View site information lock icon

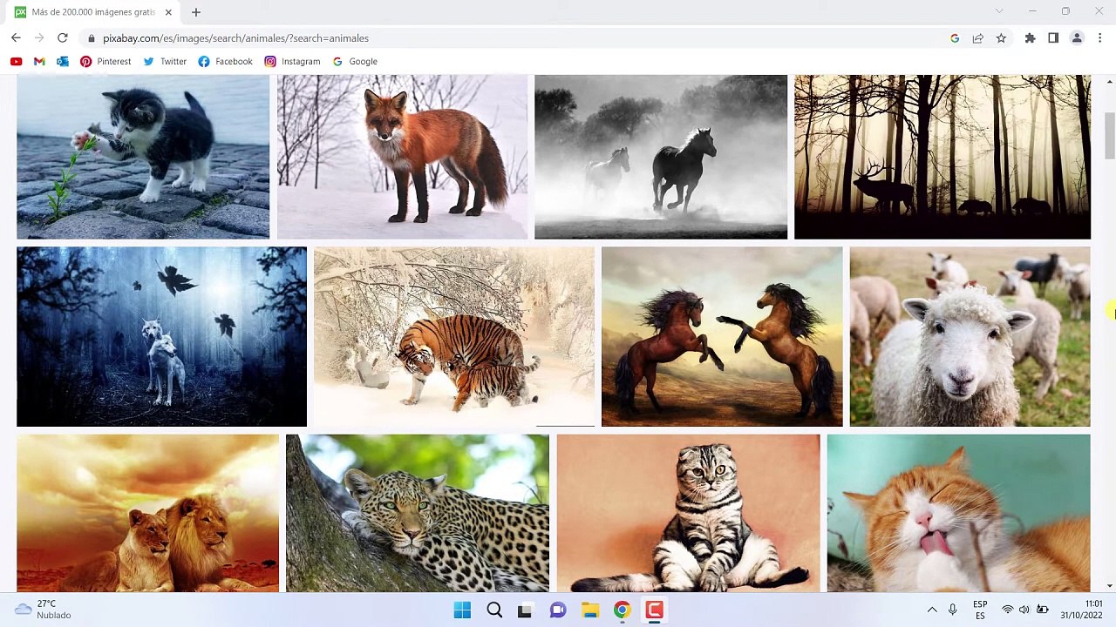91,38
